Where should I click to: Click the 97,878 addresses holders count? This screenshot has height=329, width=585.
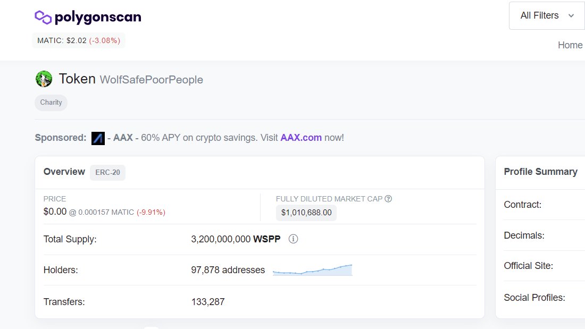click(x=228, y=270)
